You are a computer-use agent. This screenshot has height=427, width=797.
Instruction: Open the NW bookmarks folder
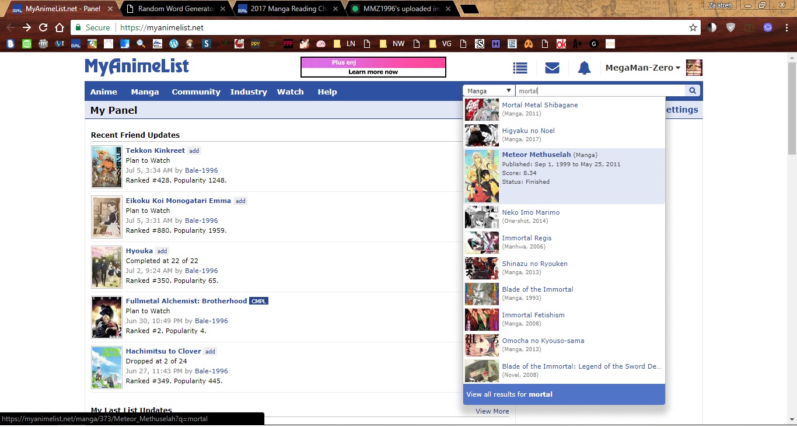pos(391,44)
